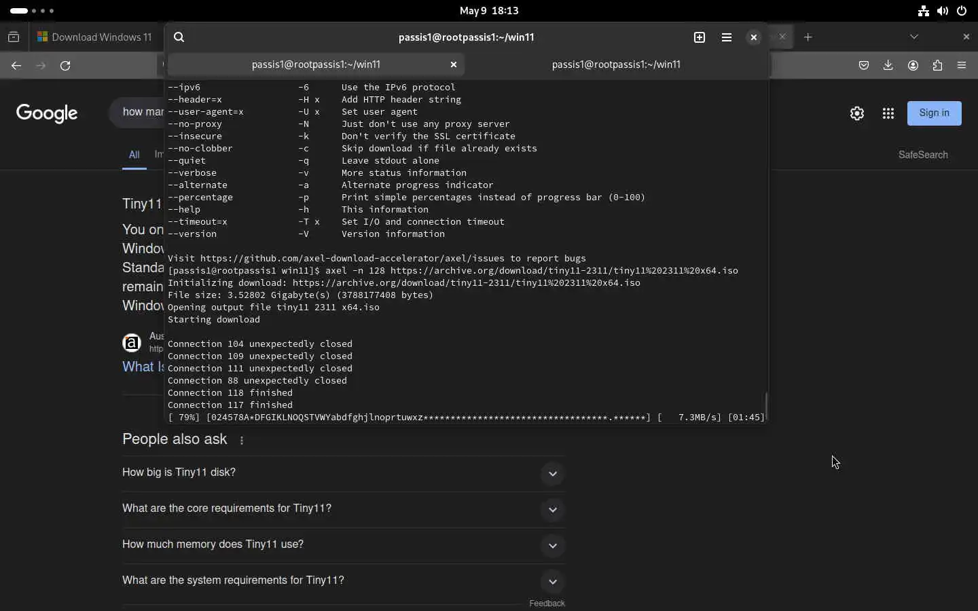Viewport: 978px width, 611px height.
Task: Click Feedback link below questions
Action: pos(547,604)
